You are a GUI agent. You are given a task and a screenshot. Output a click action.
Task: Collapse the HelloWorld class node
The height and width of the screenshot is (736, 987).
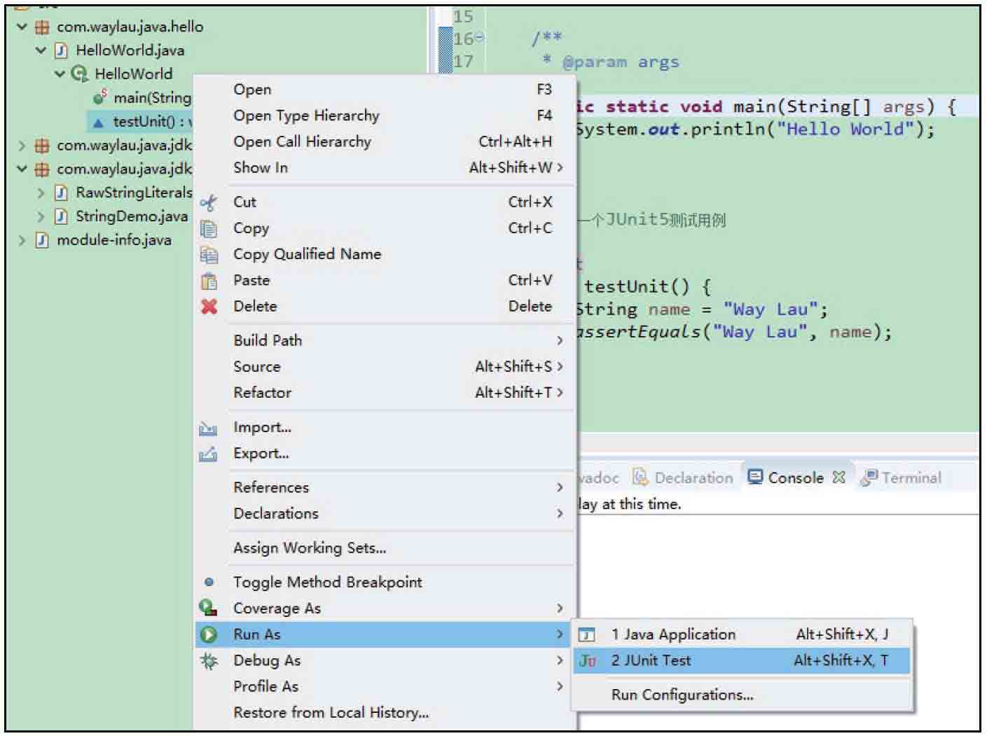(60, 74)
